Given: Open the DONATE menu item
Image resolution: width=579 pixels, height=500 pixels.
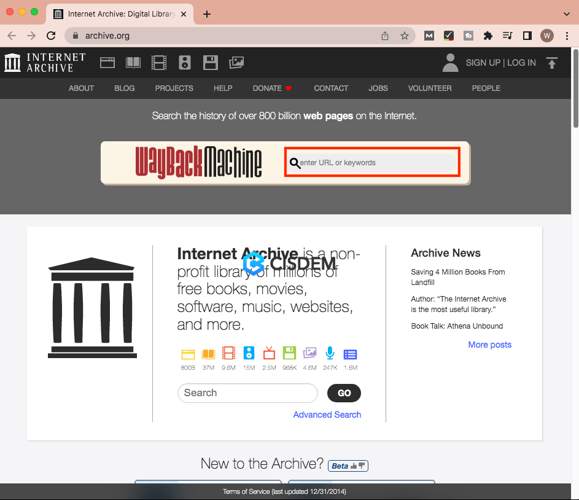Looking at the screenshot, I should [x=266, y=88].
